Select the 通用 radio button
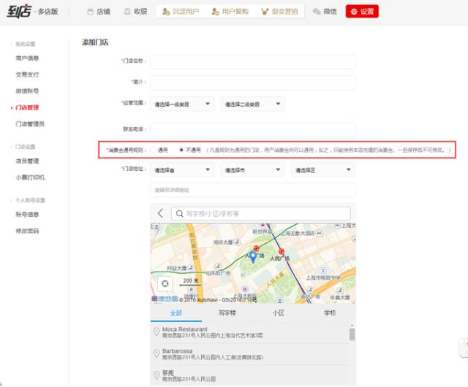 [153, 150]
